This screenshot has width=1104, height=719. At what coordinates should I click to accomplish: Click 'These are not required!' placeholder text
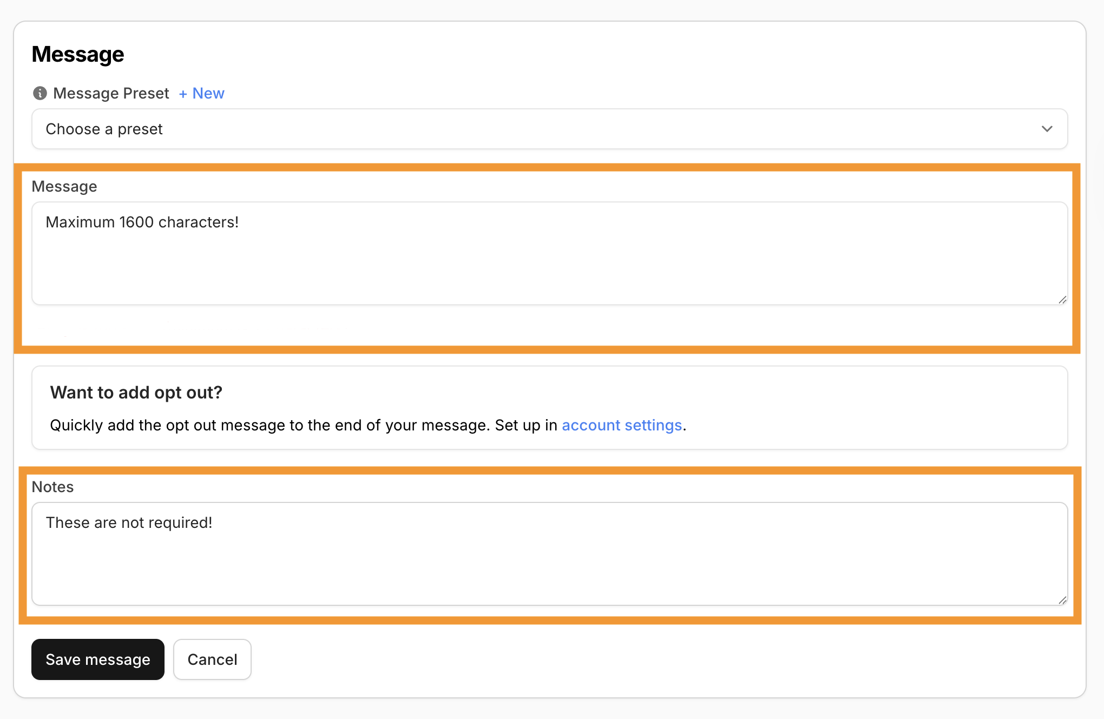[129, 522]
